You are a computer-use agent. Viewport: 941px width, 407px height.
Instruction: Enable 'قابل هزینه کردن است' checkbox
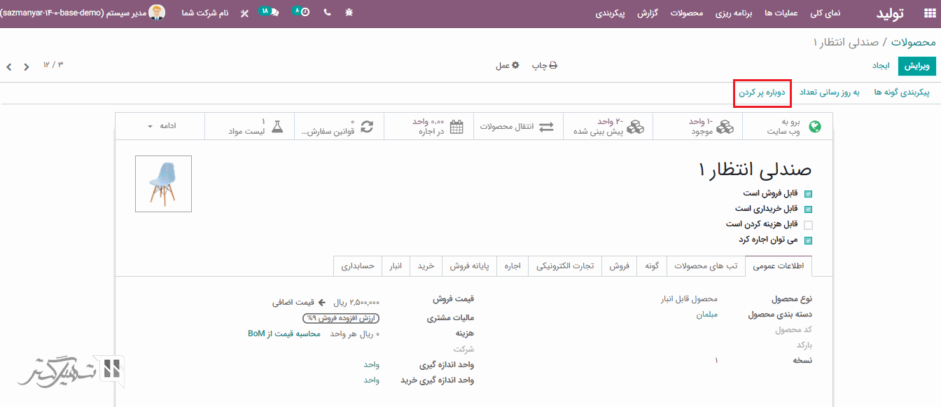click(x=808, y=225)
